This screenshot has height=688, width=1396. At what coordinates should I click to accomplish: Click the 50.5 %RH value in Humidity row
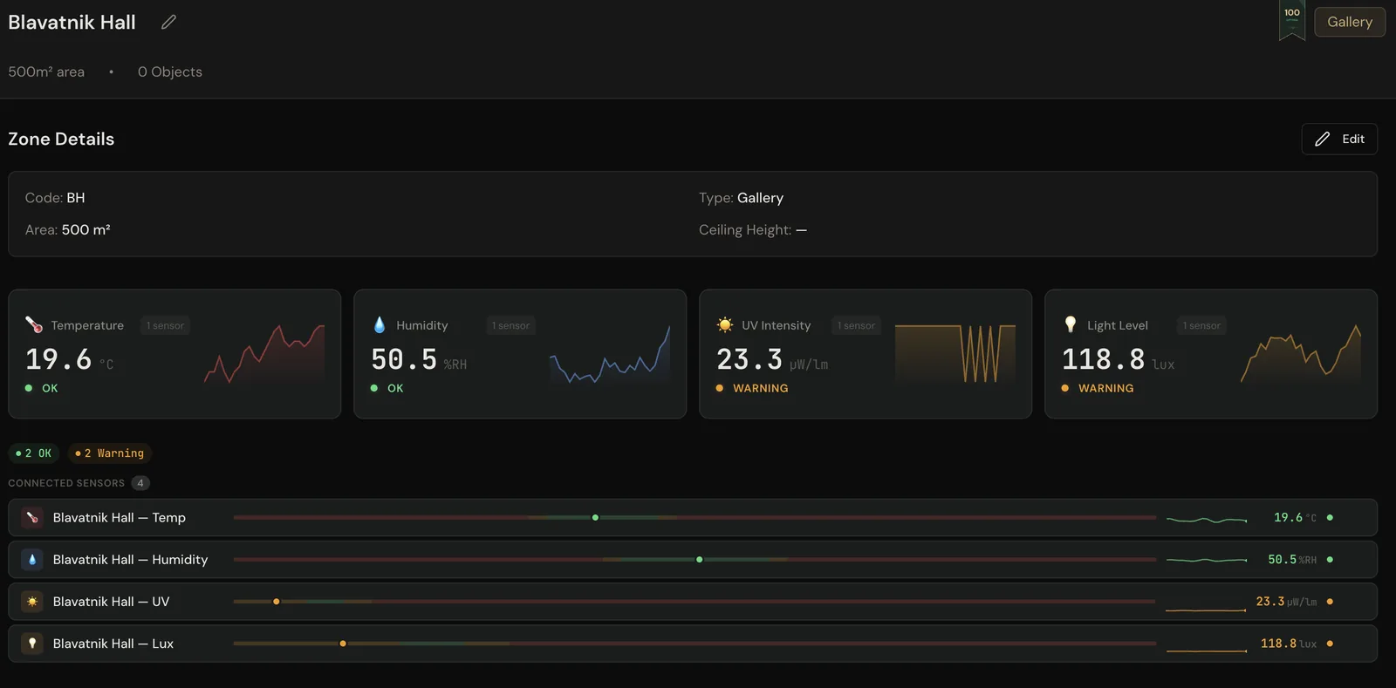(x=1292, y=560)
